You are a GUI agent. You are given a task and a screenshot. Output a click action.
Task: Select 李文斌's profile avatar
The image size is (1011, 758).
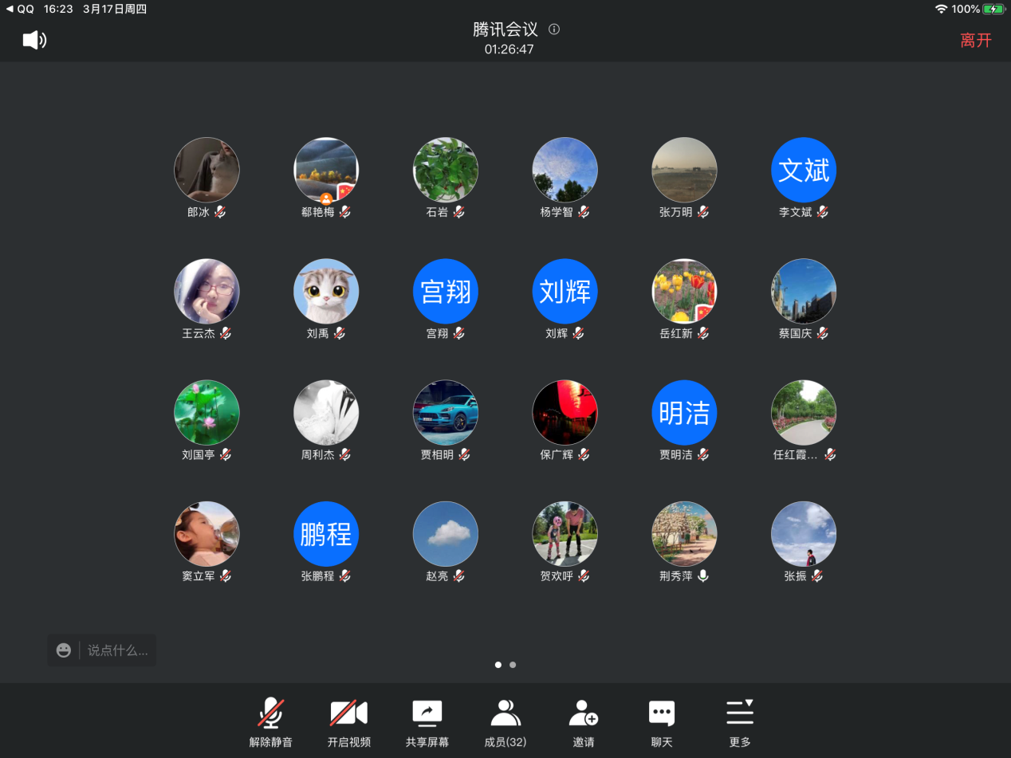pyautogui.click(x=804, y=170)
